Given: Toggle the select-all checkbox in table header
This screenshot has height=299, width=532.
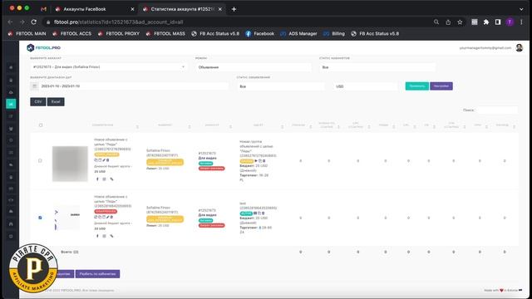Looking at the screenshot, I should point(41,125).
